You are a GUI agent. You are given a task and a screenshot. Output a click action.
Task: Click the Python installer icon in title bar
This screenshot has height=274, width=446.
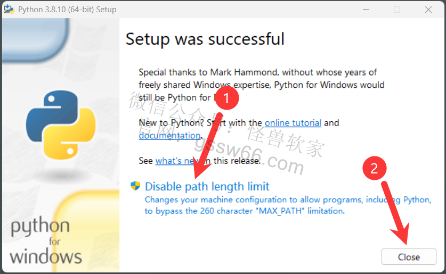(x=9, y=10)
